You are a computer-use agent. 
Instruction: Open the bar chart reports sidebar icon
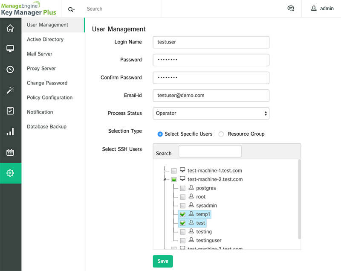[10, 131]
